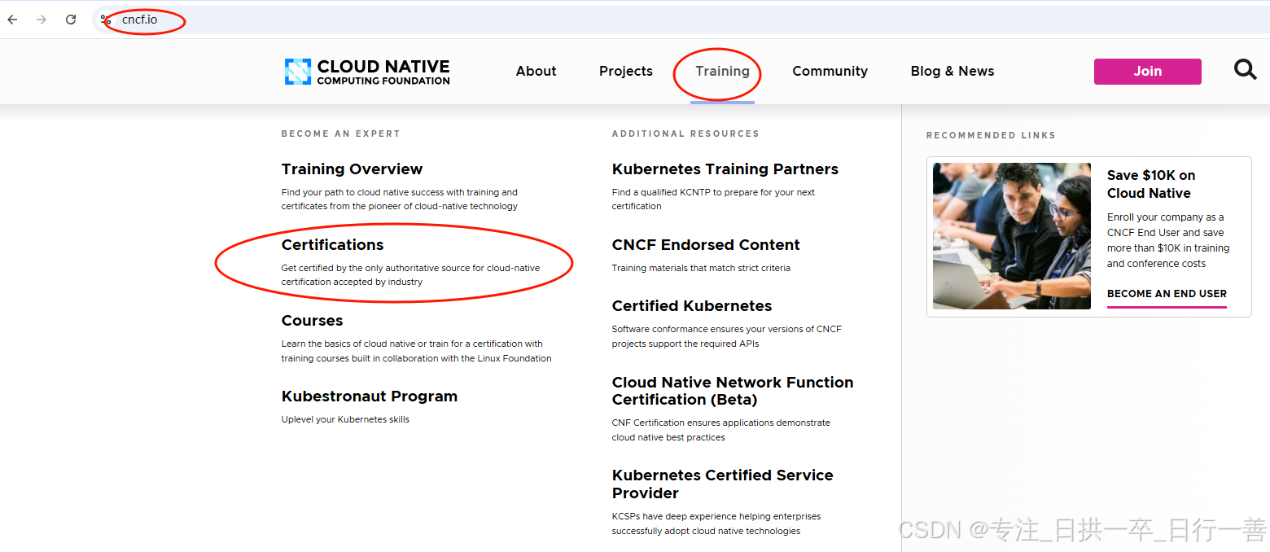Click the Become an End User link
This screenshot has width=1270, height=552.
[1167, 294]
